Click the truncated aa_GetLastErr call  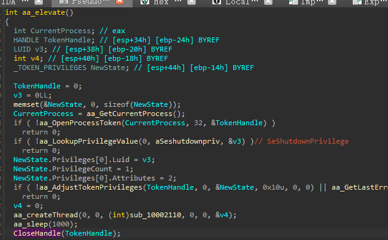tap(360, 187)
